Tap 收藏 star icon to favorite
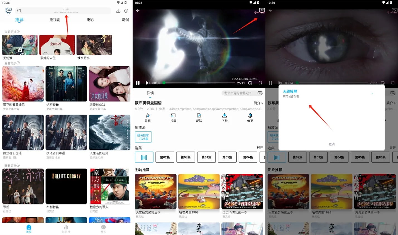This screenshot has height=235, width=398. coord(148,118)
